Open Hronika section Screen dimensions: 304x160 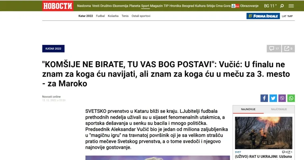(175, 6)
